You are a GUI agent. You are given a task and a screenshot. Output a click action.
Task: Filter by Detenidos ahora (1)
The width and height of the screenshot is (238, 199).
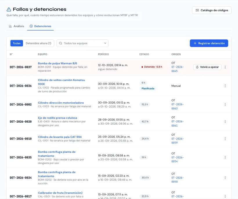tap(38, 43)
